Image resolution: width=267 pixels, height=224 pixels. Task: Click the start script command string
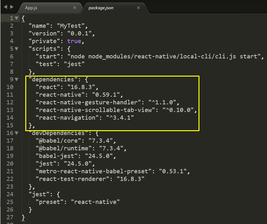164,56
